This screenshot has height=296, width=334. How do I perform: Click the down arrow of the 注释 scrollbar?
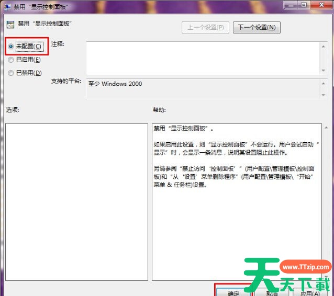[x=324, y=70]
